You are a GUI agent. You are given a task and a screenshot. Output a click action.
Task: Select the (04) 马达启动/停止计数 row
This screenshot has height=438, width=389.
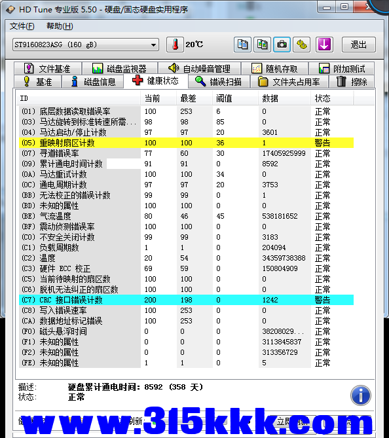(x=186, y=132)
